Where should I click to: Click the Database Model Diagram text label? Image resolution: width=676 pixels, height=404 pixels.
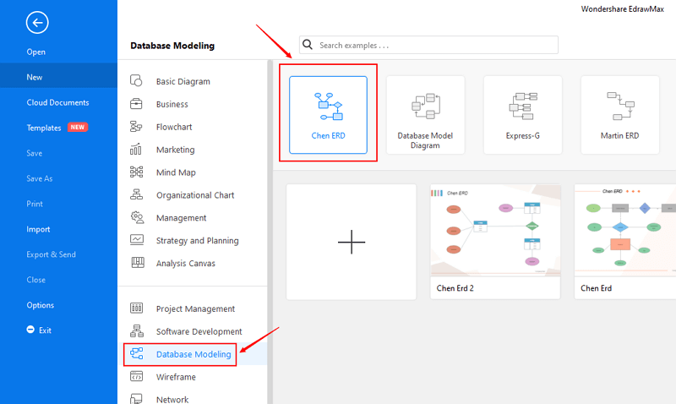[425, 140]
